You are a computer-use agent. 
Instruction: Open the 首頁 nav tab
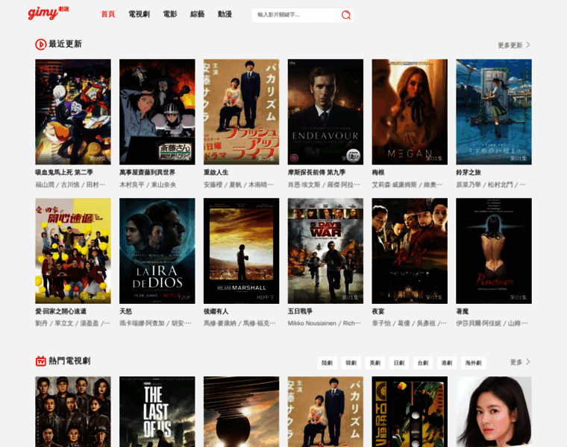pyautogui.click(x=107, y=14)
